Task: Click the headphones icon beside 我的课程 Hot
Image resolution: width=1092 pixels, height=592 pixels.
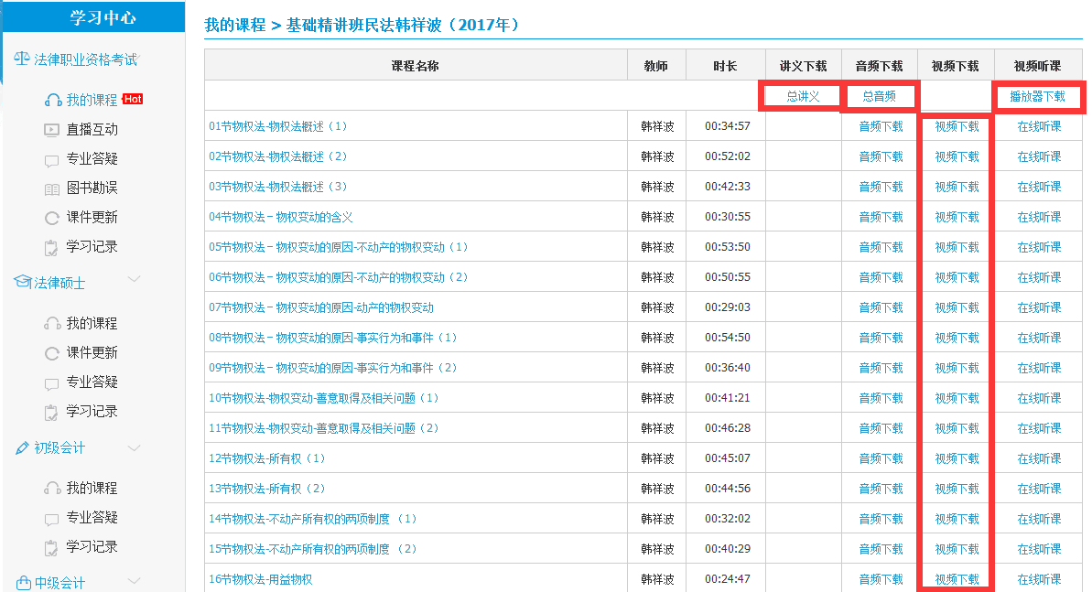Action: pos(52,100)
